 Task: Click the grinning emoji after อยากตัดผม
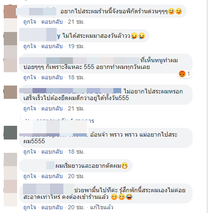click(125, 166)
